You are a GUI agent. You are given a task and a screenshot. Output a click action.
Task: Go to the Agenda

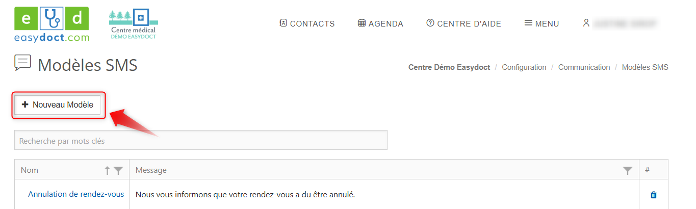[x=380, y=23]
